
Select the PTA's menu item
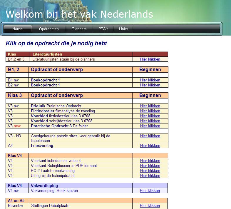pos(103,29)
